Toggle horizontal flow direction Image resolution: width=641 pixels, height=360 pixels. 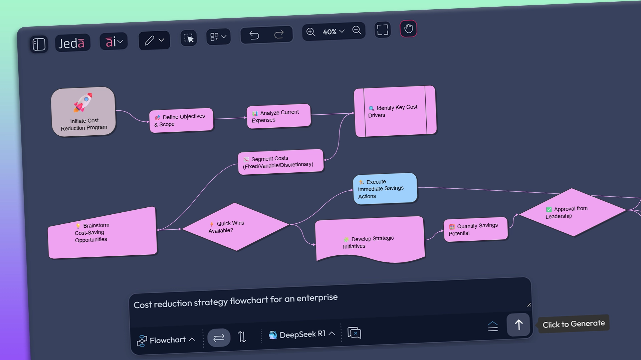click(x=219, y=338)
